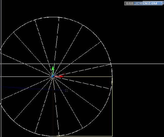164x137 pixels.
Task: Click the red X-axis gizmo arrow
Action: [x=59, y=77]
